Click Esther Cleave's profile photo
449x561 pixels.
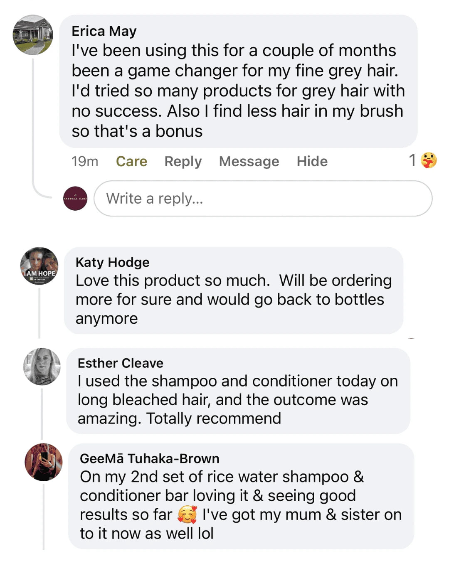(x=42, y=367)
